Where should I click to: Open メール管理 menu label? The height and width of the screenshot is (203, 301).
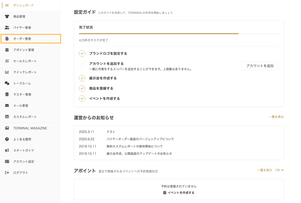[x=21, y=105]
